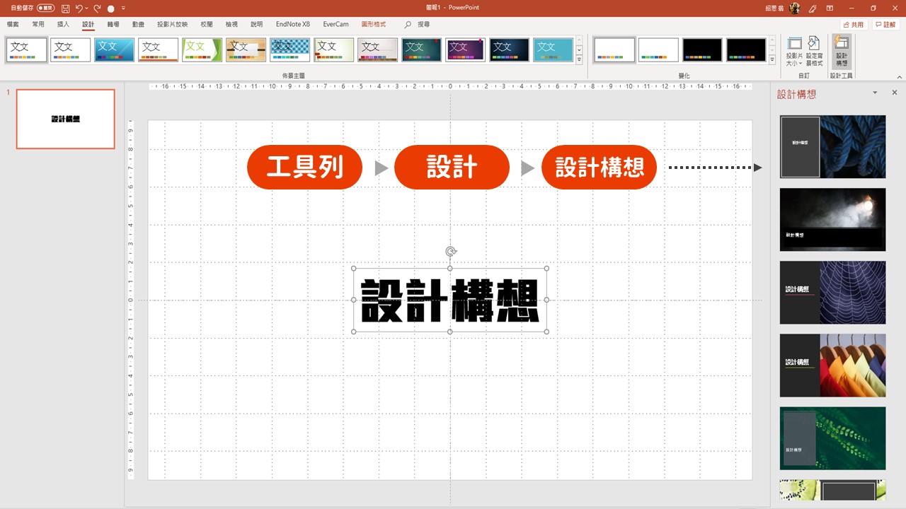906x509 pixels.
Task: Apply the gray-pink faded theme
Action: pyautogui.click(x=377, y=50)
